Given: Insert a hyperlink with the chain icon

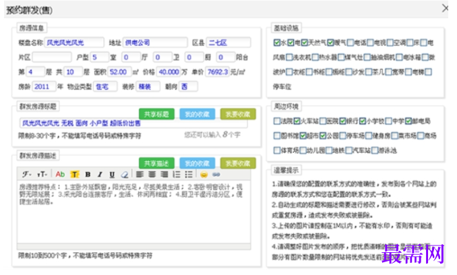Looking at the screenshot, I should coord(216,174).
